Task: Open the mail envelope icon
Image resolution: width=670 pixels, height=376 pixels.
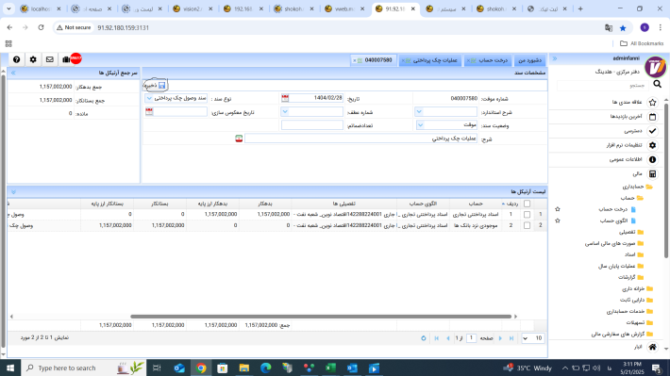Action: tap(50, 59)
